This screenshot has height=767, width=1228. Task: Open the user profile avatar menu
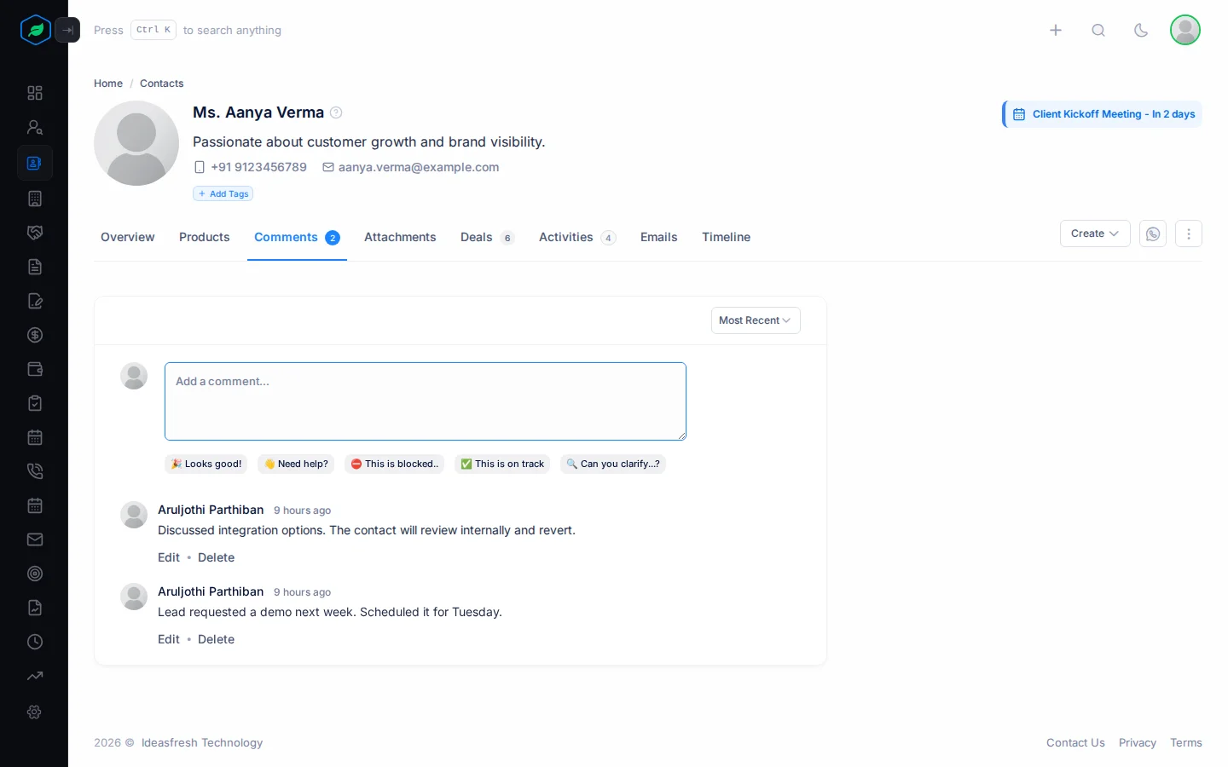point(1185,30)
